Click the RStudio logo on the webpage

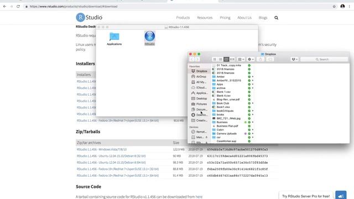pos(89,17)
